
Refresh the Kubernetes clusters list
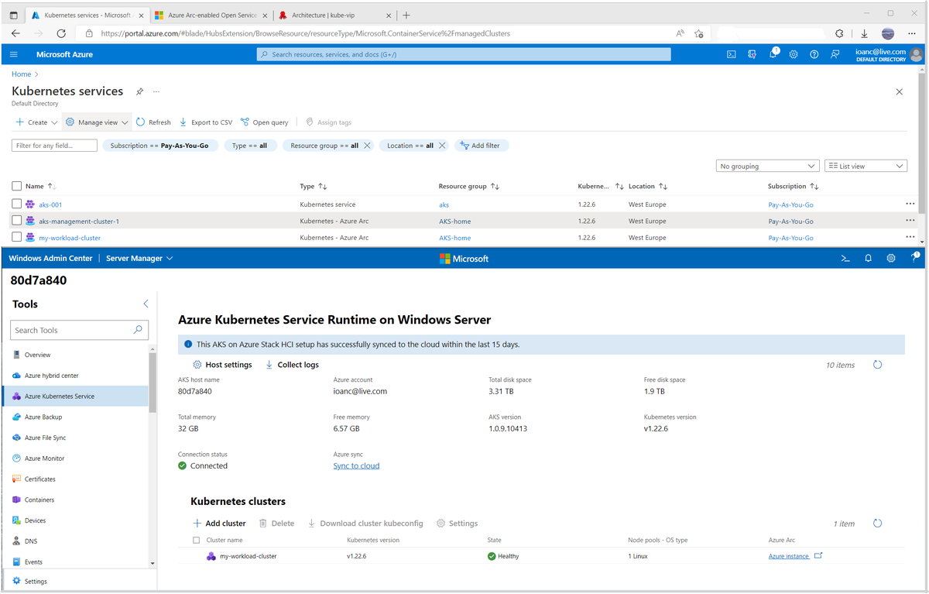click(x=877, y=524)
